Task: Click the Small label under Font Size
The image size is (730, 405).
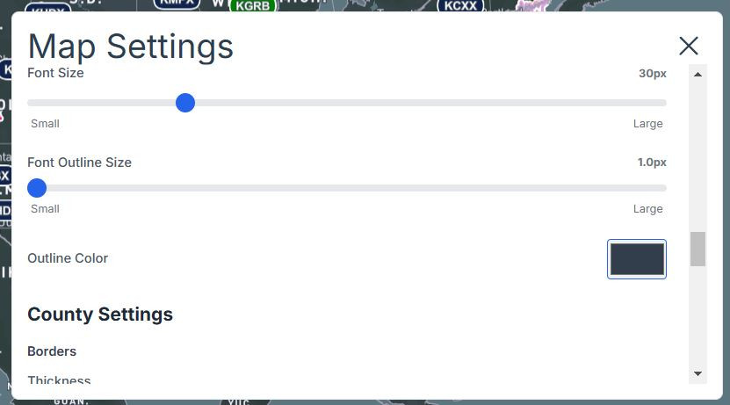Action: pos(45,123)
